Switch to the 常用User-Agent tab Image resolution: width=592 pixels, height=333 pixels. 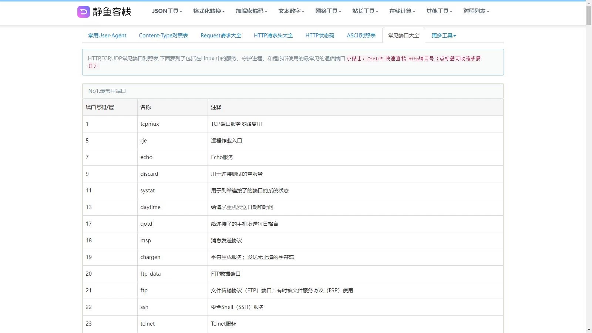[107, 36]
